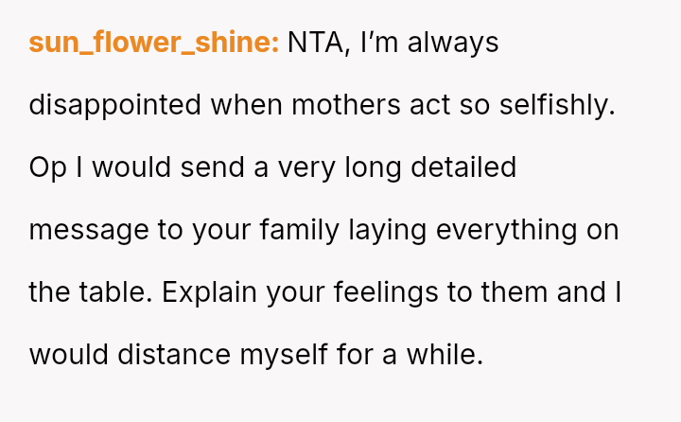Click the word "laying" in the comment
Image resolution: width=681 pixels, height=422 pixels.
click(395, 230)
